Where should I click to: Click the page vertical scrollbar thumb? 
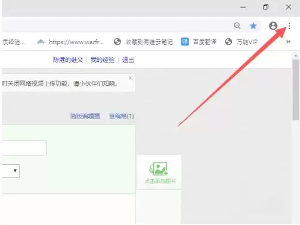click(x=296, y=90)
